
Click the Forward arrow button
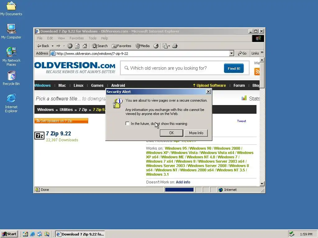[58, 46]
